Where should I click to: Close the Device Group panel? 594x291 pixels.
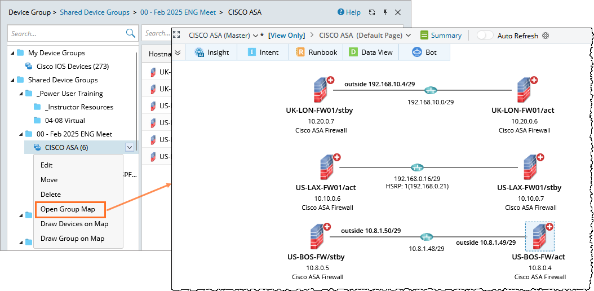398,12
